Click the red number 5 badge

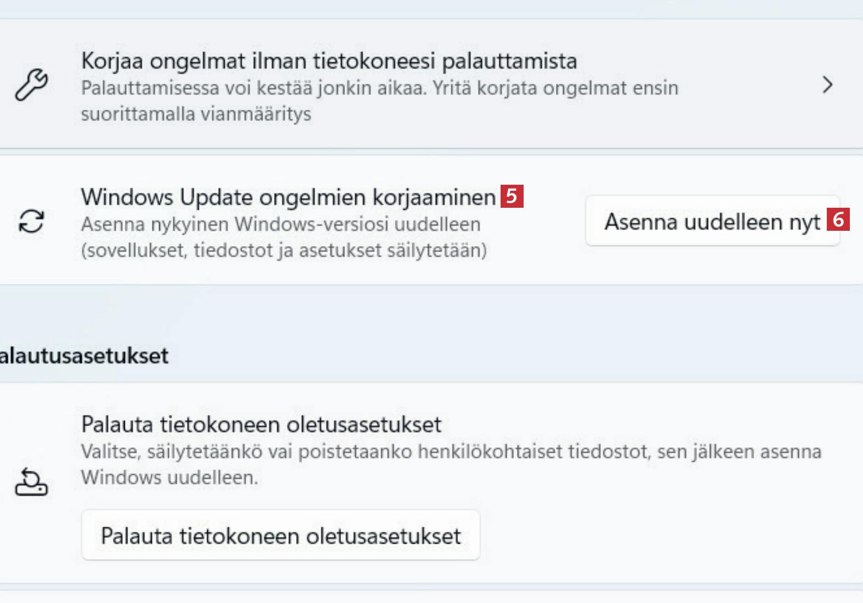[512, 196]
